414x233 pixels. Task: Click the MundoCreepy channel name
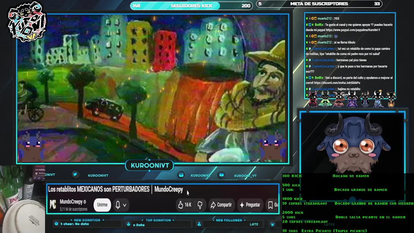71,202
